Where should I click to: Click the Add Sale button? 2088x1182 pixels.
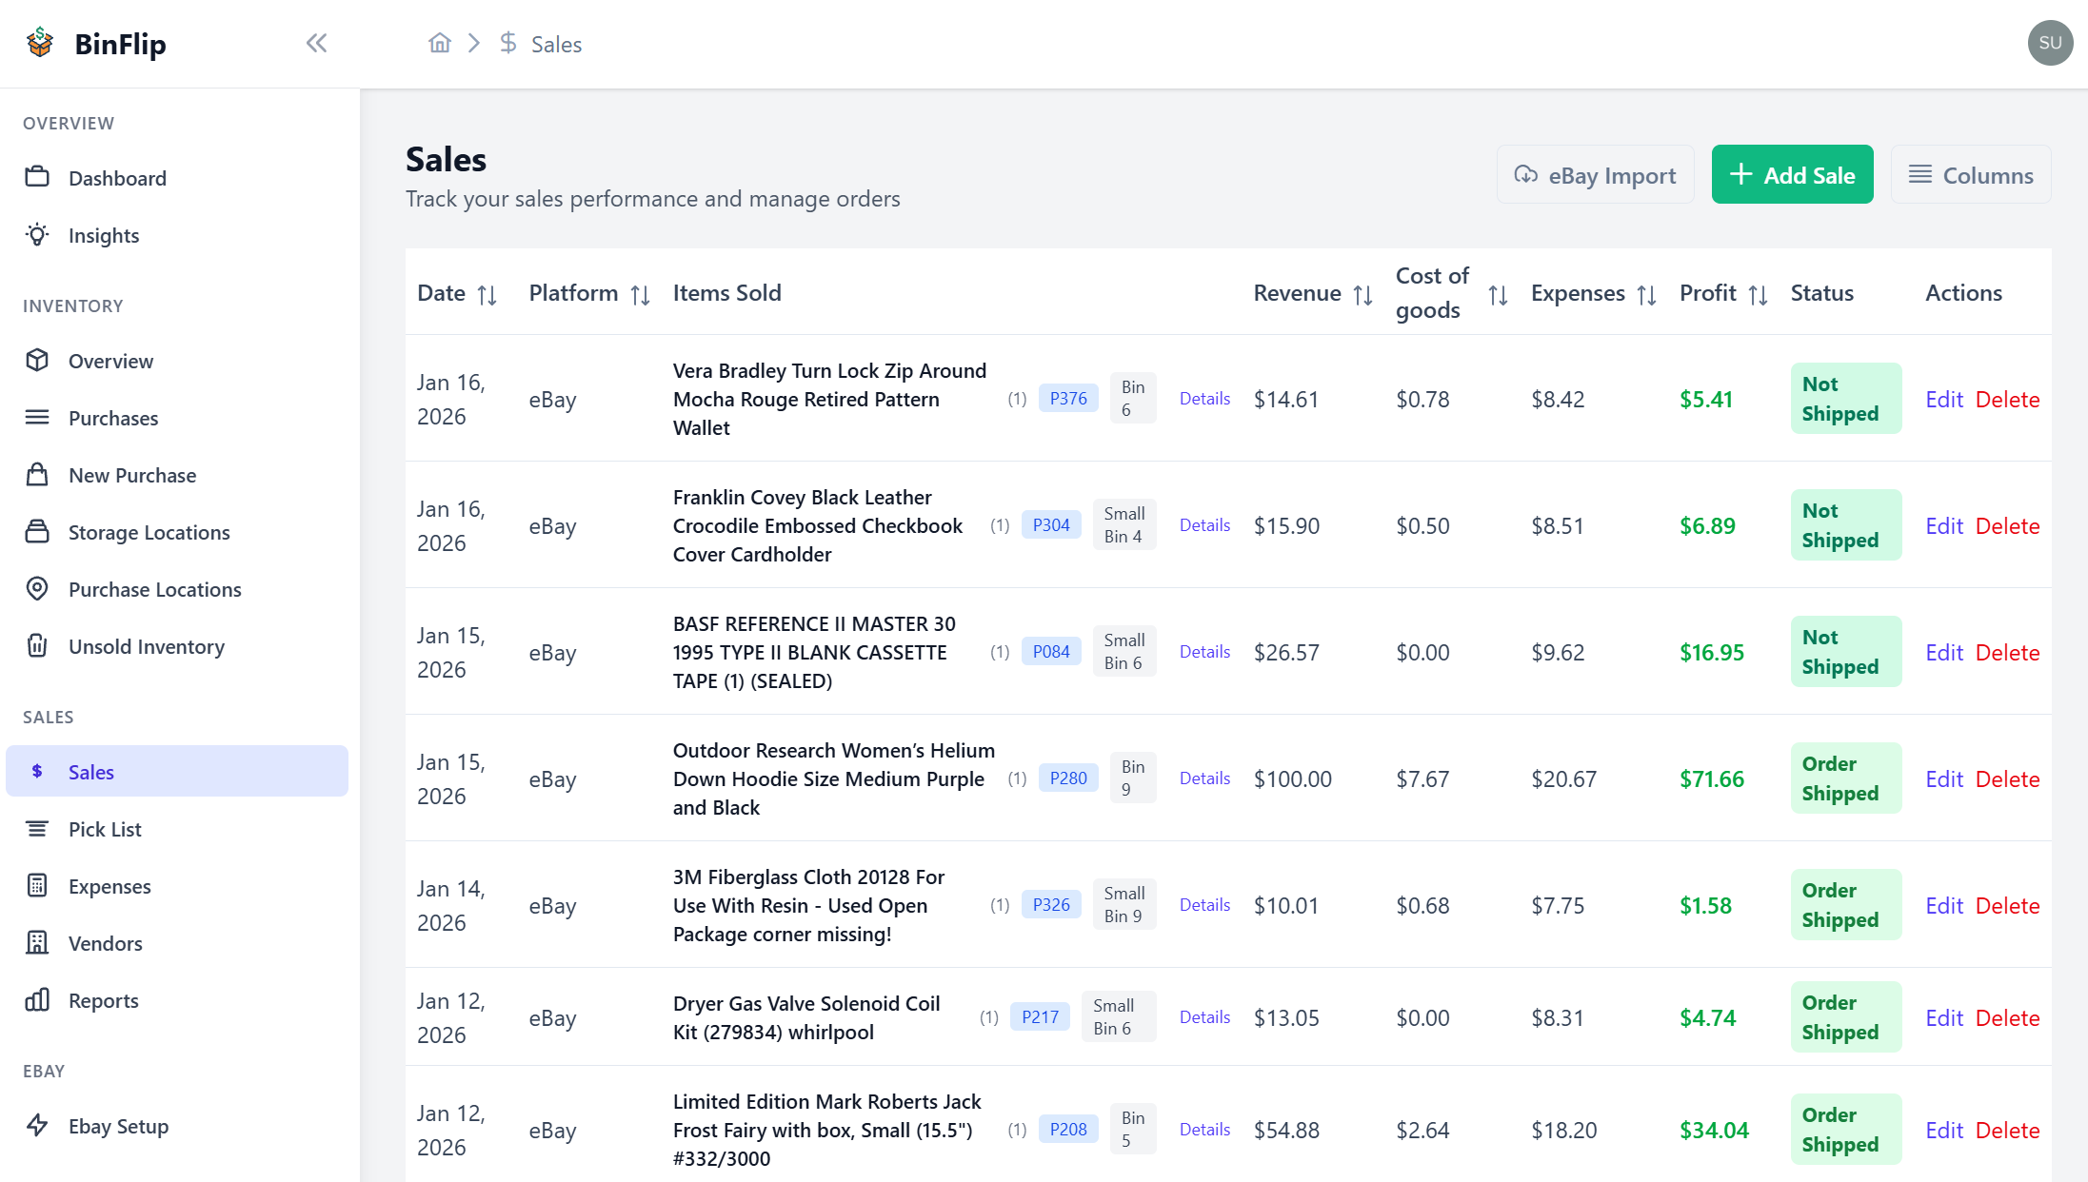1792,174
